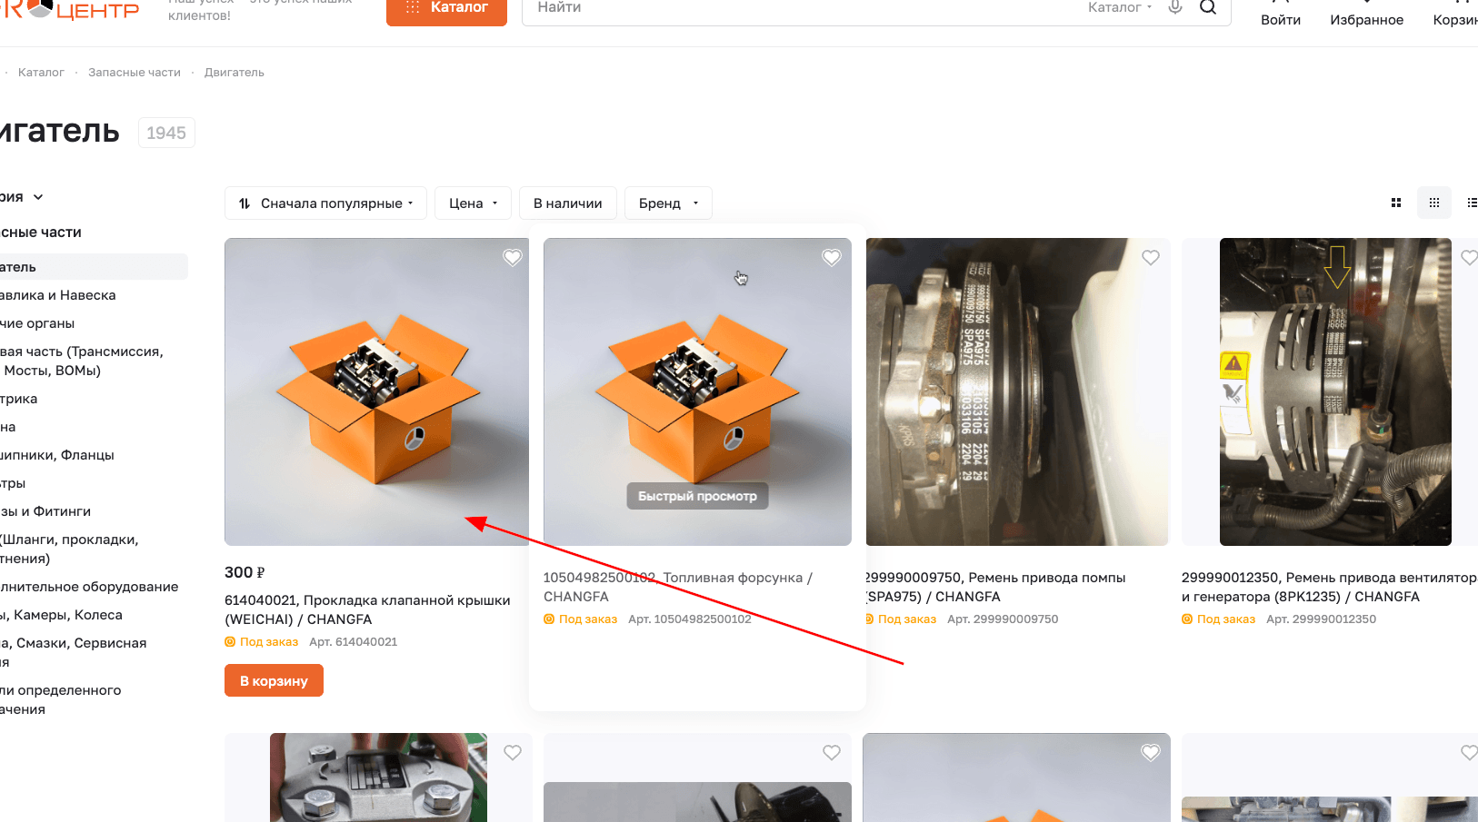The image size is (1478, 822).
Task: Click heart icon on bottom-left product card
Action: (x=513, y=753)
